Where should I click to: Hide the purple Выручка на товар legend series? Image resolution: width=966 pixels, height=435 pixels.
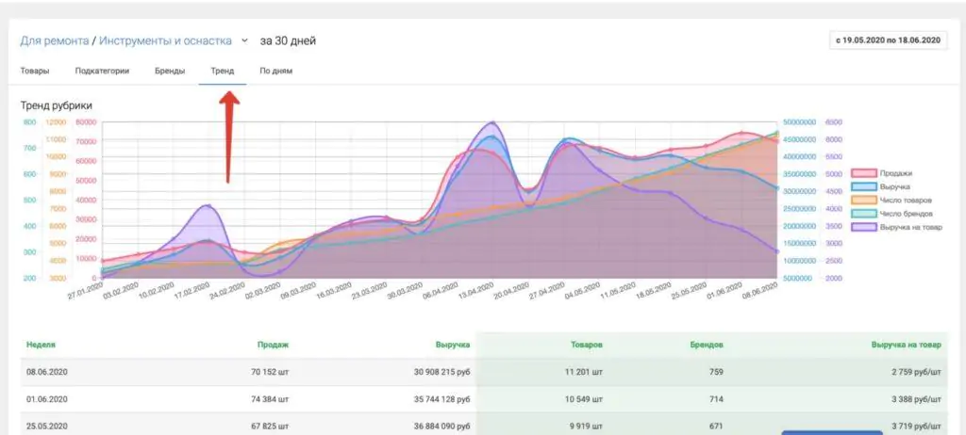(864, 227)
